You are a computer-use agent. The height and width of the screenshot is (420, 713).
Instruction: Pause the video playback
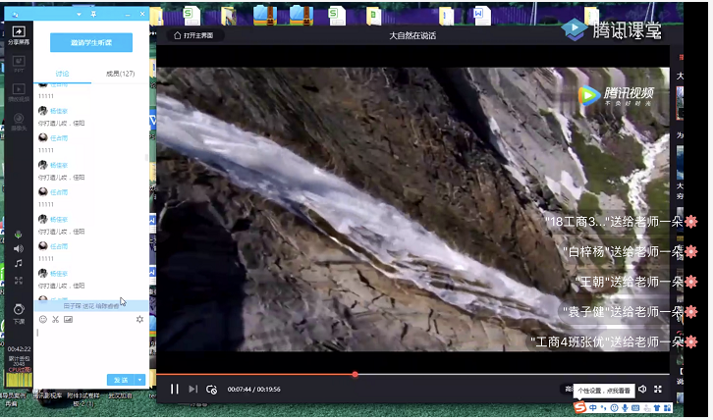pos(175,390)
